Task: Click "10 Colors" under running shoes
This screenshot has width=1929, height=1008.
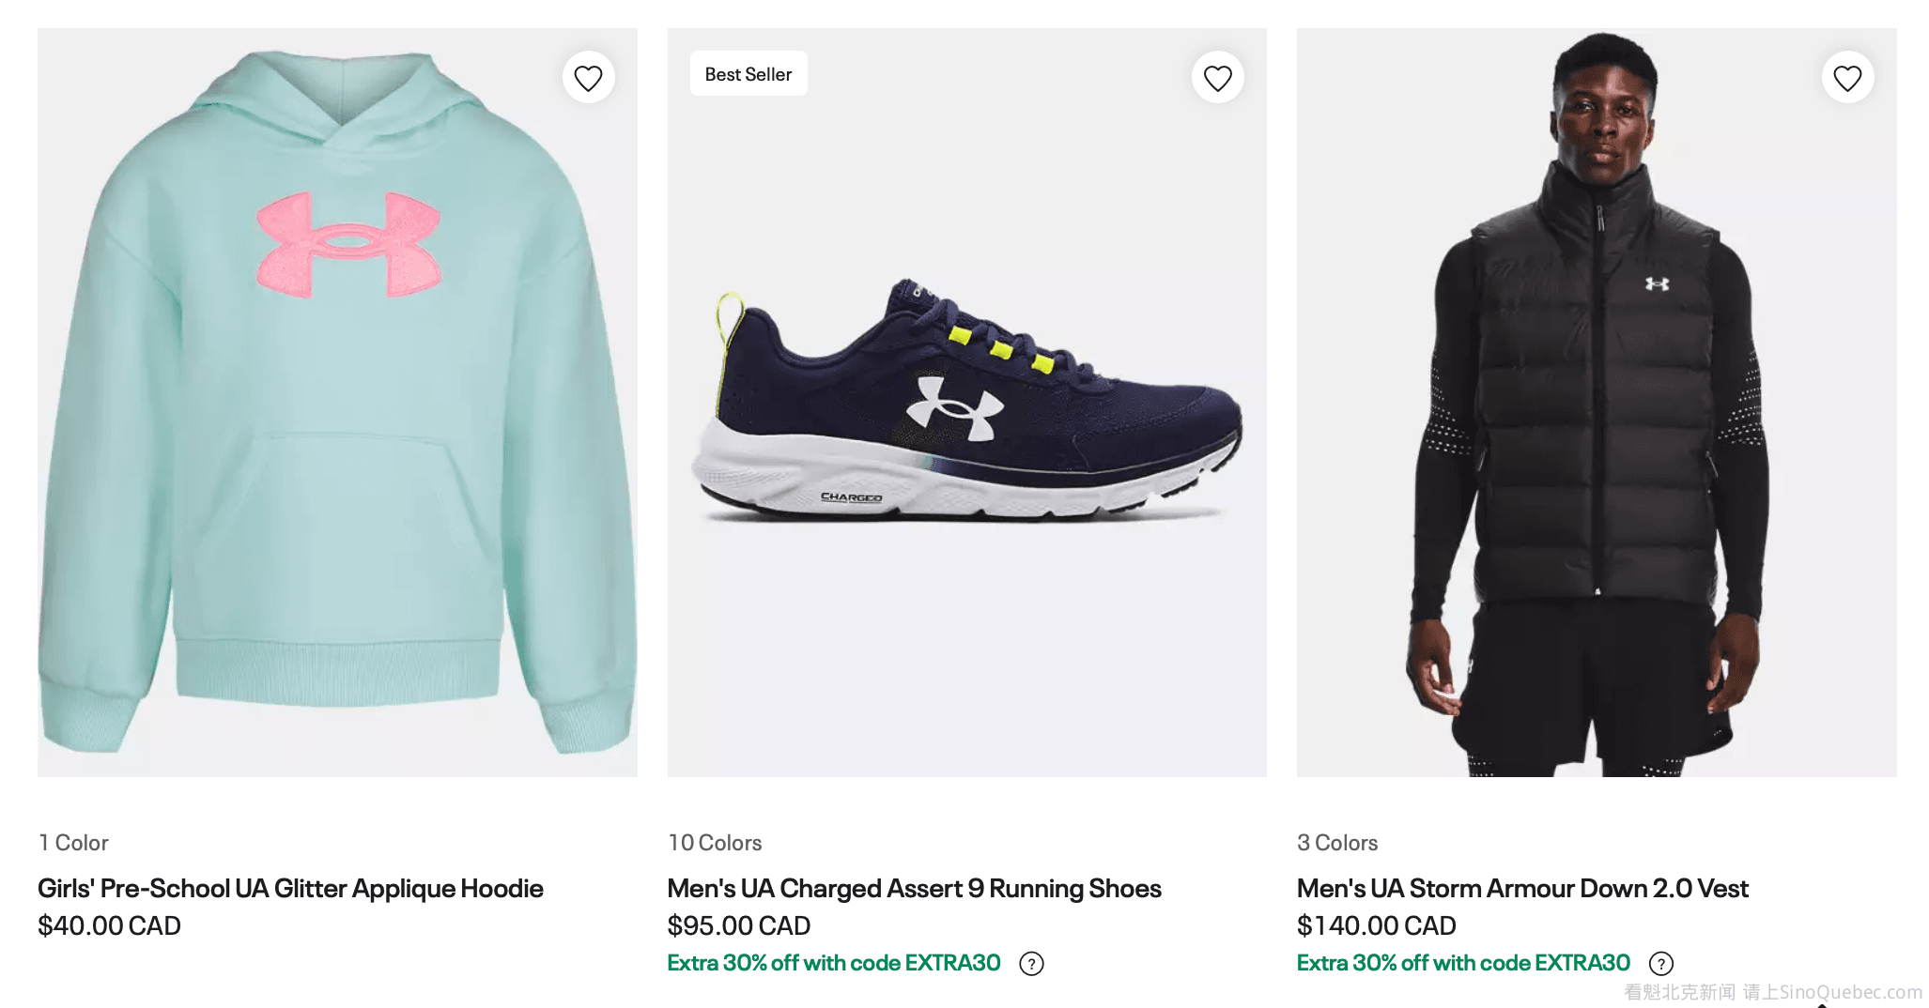Action: [x=715, y=843]
